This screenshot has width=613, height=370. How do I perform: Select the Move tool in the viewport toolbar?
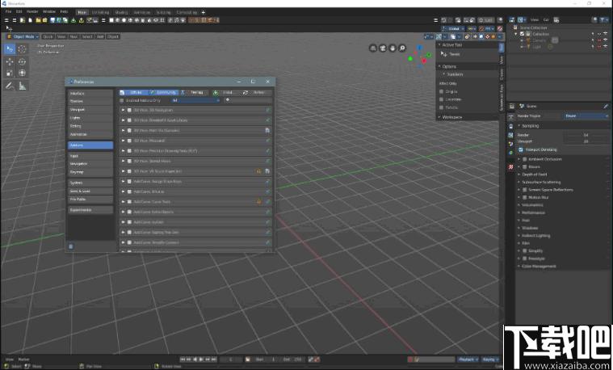(10, 61)
